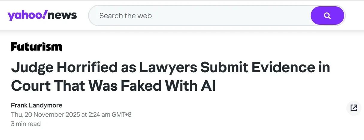Click the Futurism publisher logo
This screenshot has width=364, height=140.
coord(37,47)
